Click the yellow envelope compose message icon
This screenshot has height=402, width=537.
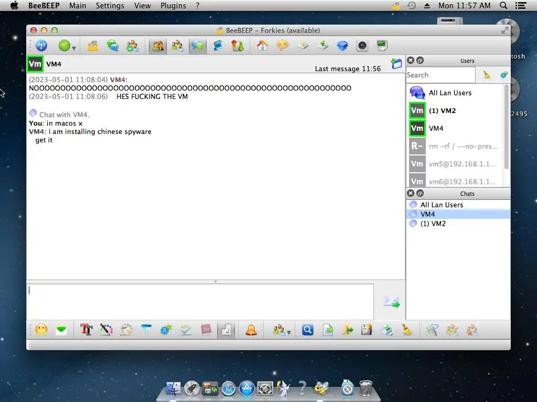pyautogui.click(x=93, y=46)
